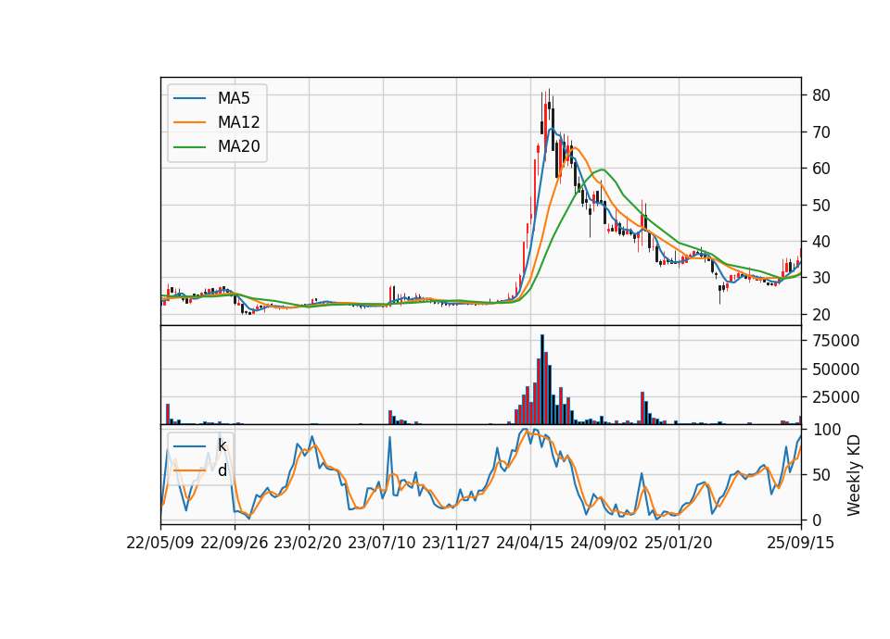Click the price axis value 20
The height and width of the screenshot is (639, 890).
[820, 315]
